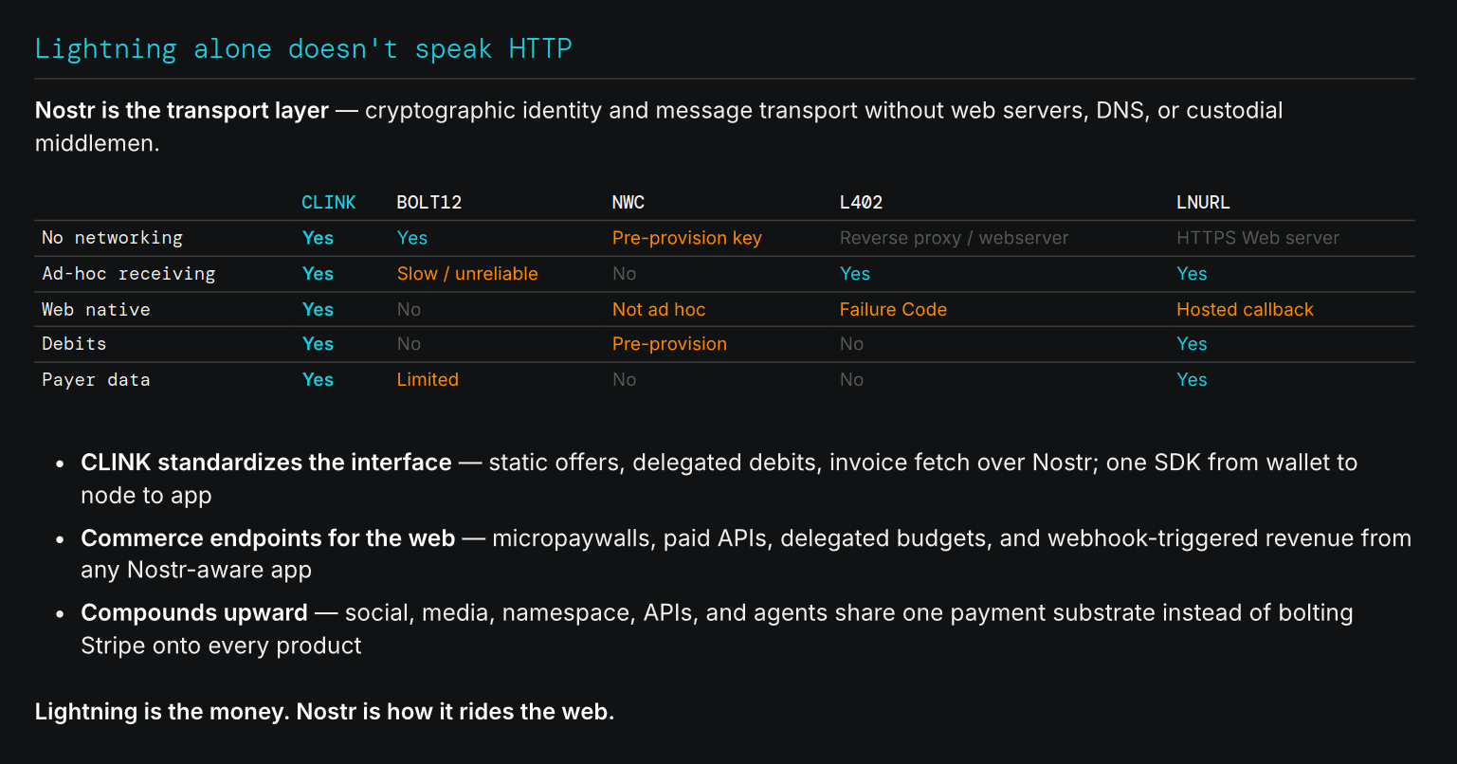Image resolution: width=1457 pixels, height=764 pixels.
Task: Click NWC's No in the Ad-hoc receiving row
Action: pyautogui.click(x=625, y=274)
